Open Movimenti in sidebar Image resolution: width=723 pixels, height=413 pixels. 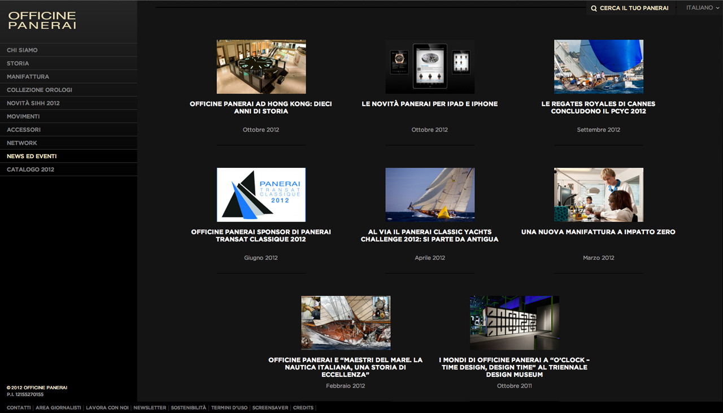(x=68, y=116)
